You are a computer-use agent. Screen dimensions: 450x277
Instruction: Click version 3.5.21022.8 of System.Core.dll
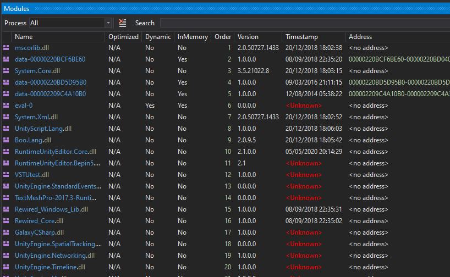pos(254,70)
